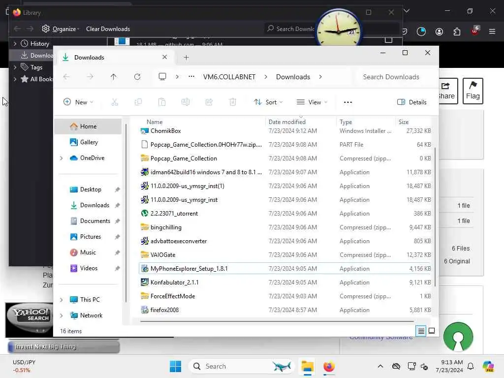Open Windows Start button

(176, 366)
